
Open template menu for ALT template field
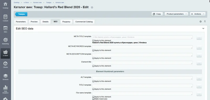click(x=199, y=79)
